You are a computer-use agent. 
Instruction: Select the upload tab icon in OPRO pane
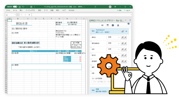[118, 25]
